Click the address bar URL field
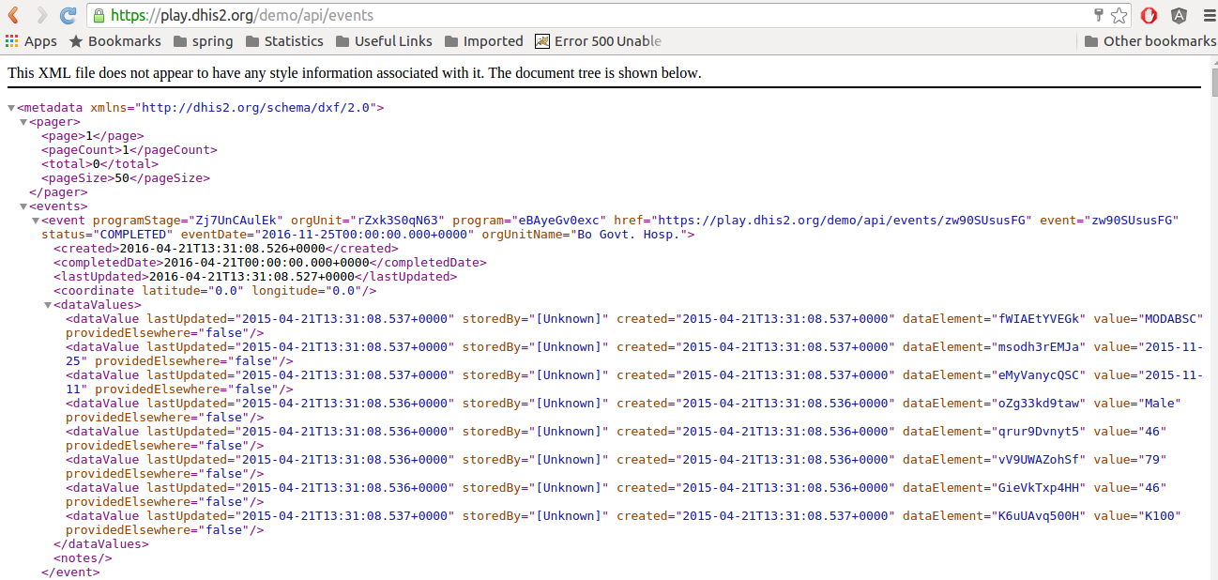Image resolution: width=1218 pixels, height=580 pixels. [601, 15]
